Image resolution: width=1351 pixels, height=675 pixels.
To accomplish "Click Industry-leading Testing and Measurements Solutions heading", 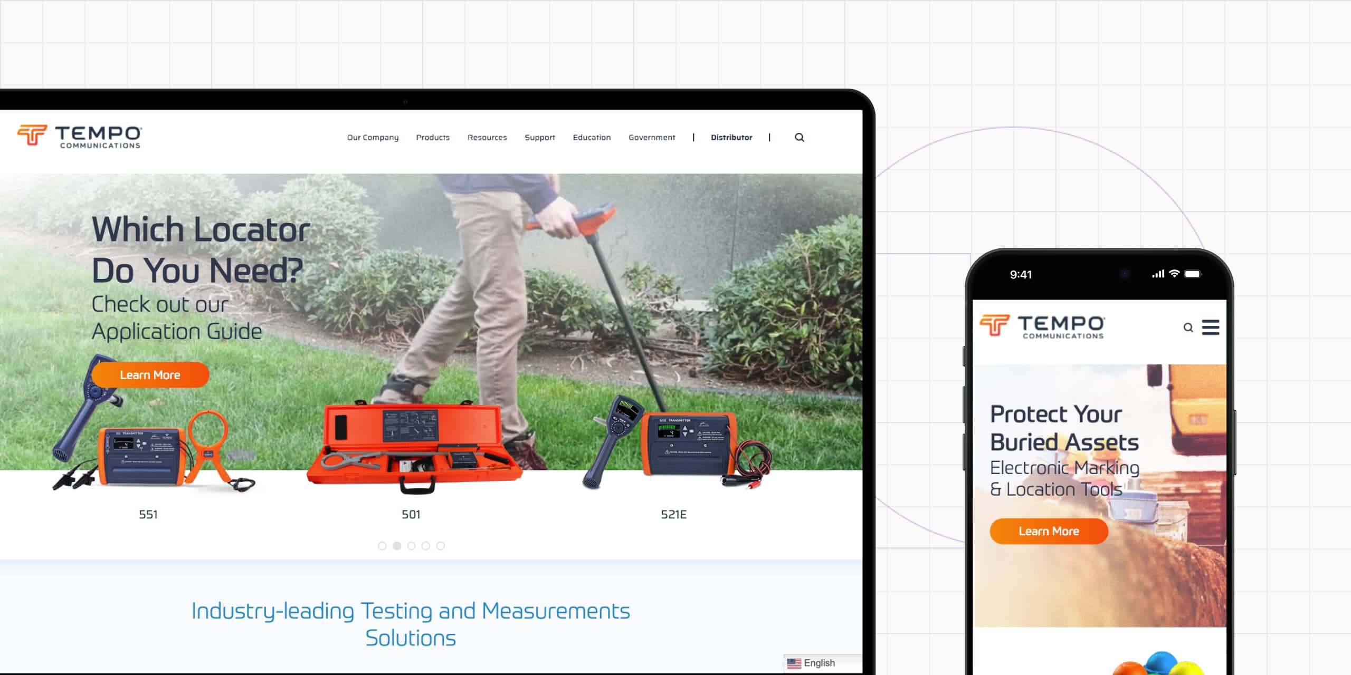I will [411, 624].
